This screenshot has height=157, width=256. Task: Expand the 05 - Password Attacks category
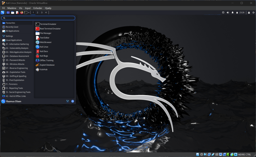click(x=15, y=60)
